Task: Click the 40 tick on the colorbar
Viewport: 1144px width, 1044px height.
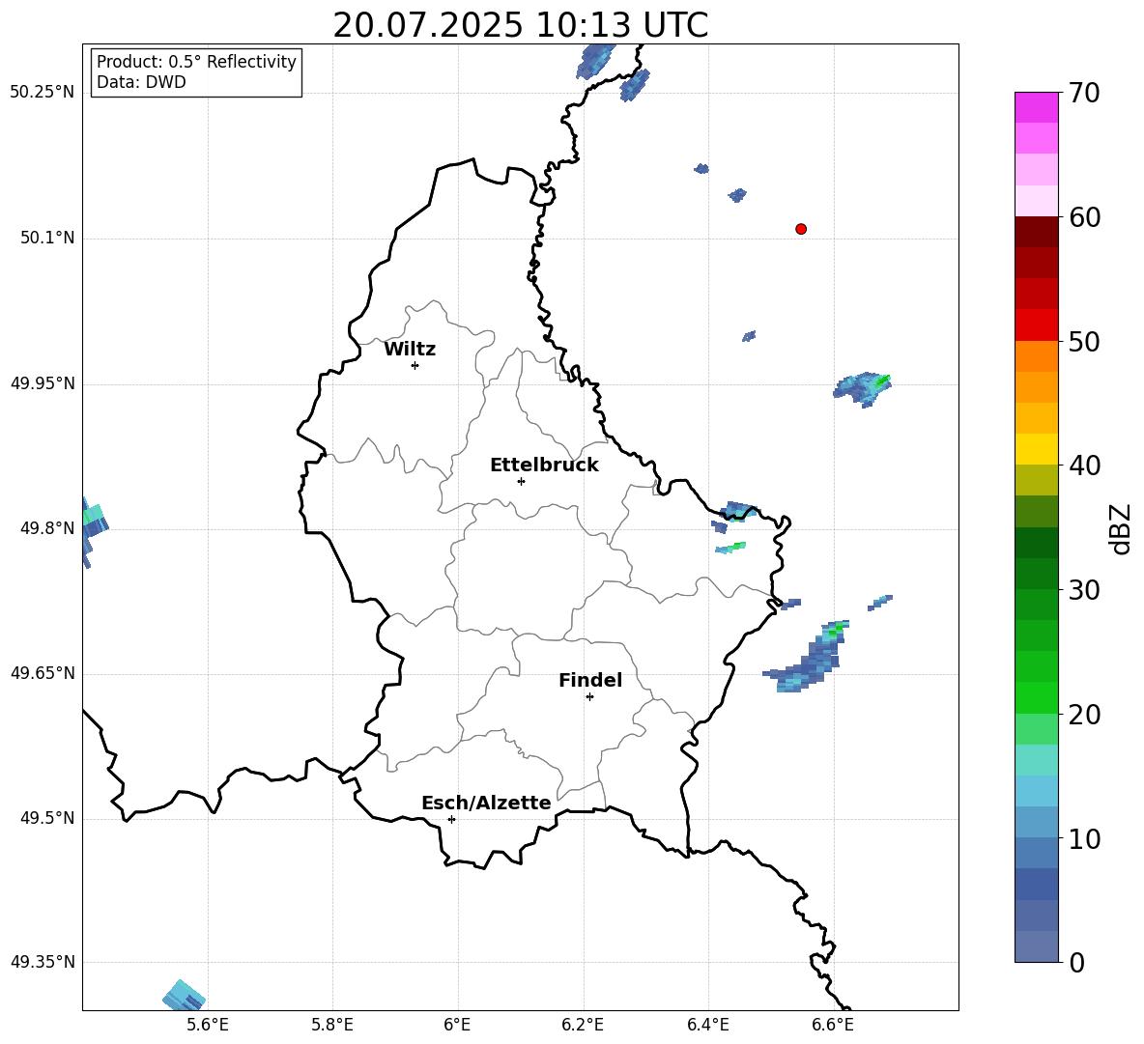Action: pos(1083,466)
